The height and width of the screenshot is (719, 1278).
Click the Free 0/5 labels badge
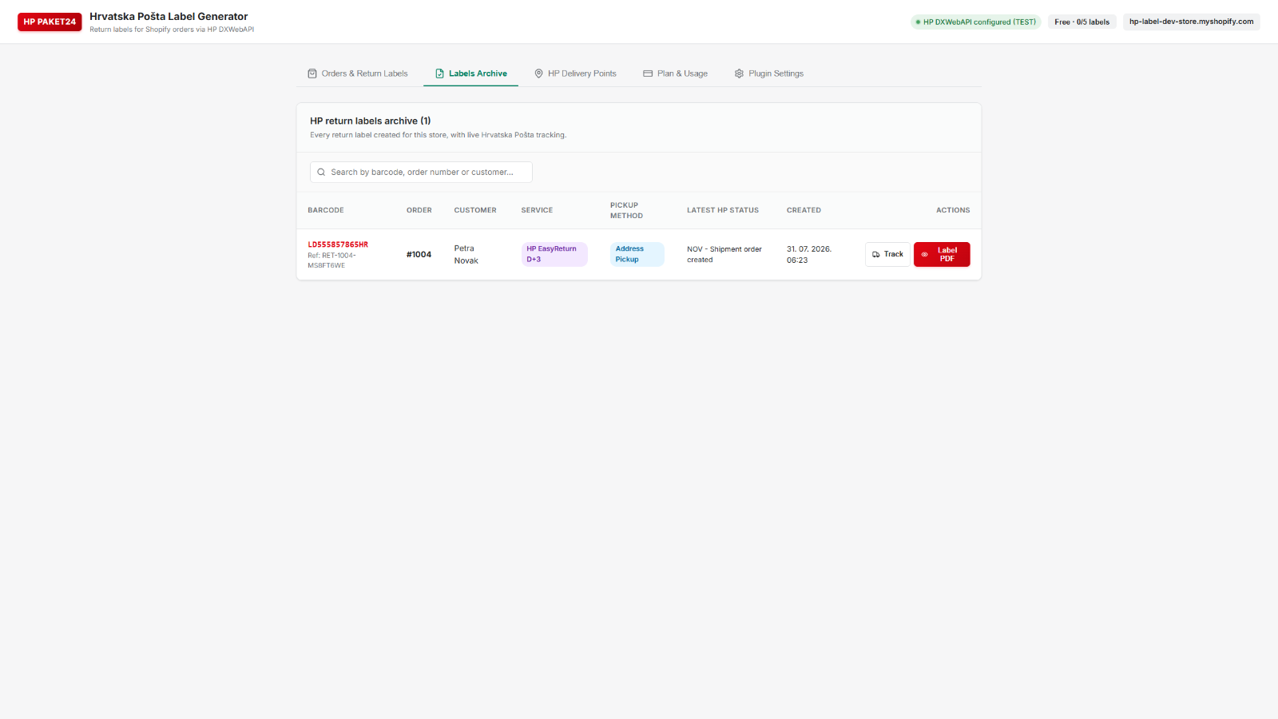tap(1082, 22)
